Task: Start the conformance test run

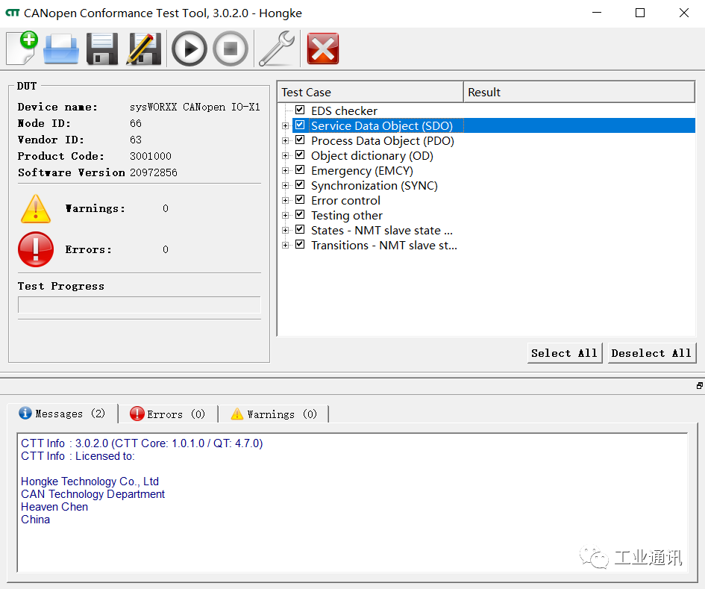Action: (189, 49)
